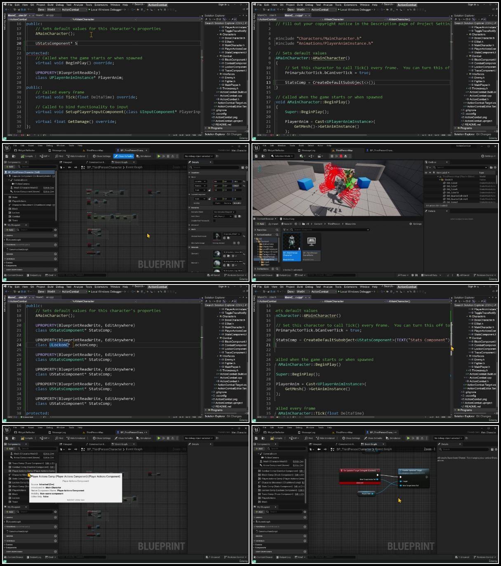This screenshot has height=566, width=501.
Task: Open My Blueprint settings gear in Mesh-details Blueprint window
Action: click(x=55, y=230)
